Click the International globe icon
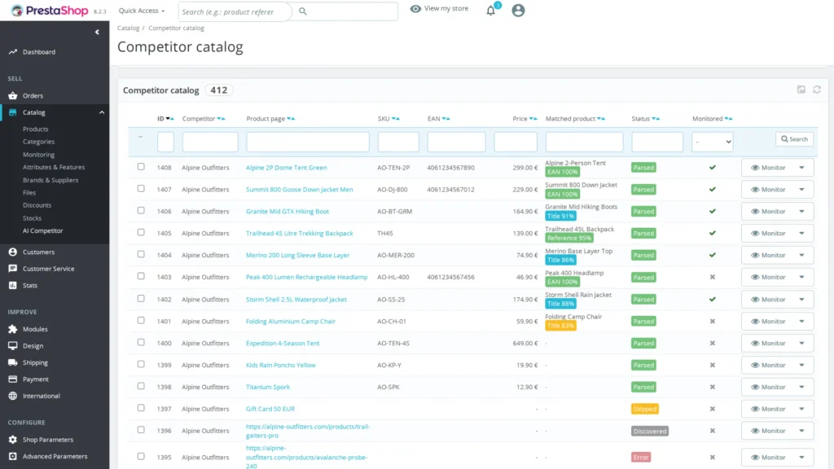 (13, 397)
